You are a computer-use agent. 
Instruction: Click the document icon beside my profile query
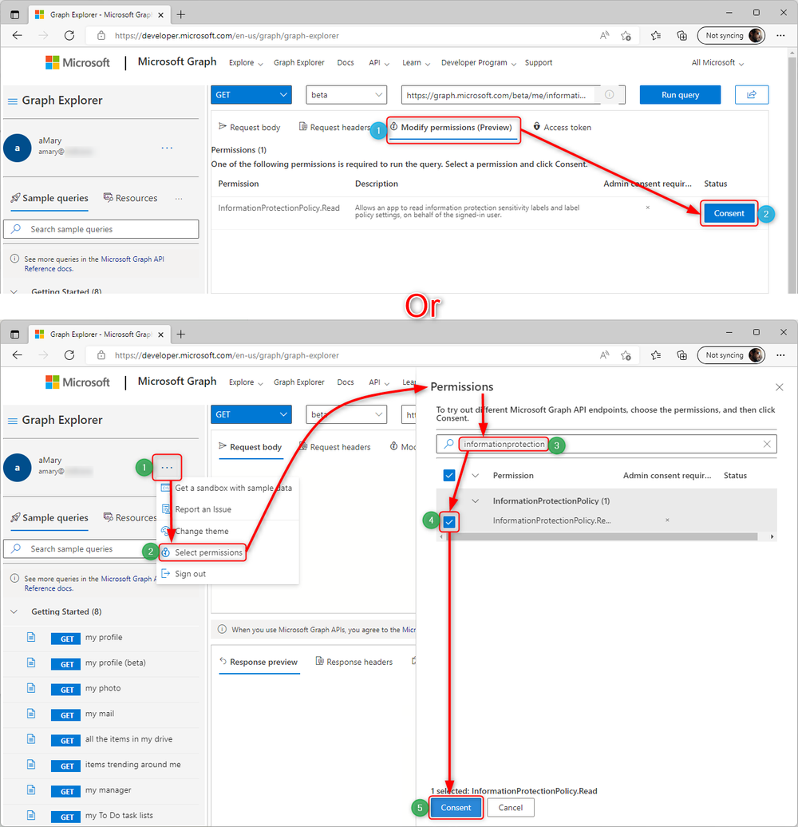31,637
